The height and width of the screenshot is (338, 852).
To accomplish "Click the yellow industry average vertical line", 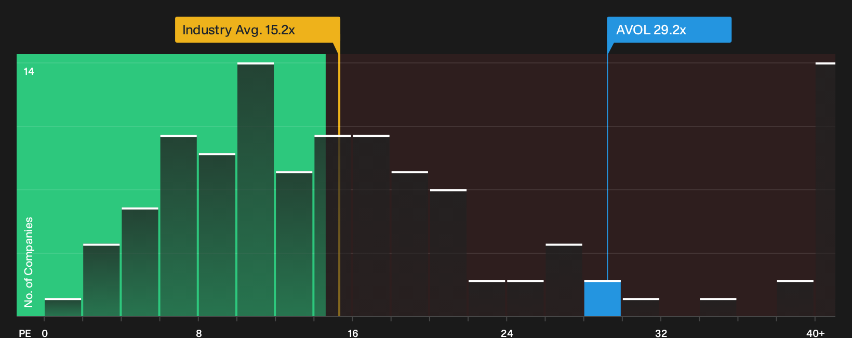I will tap(339, 185).
